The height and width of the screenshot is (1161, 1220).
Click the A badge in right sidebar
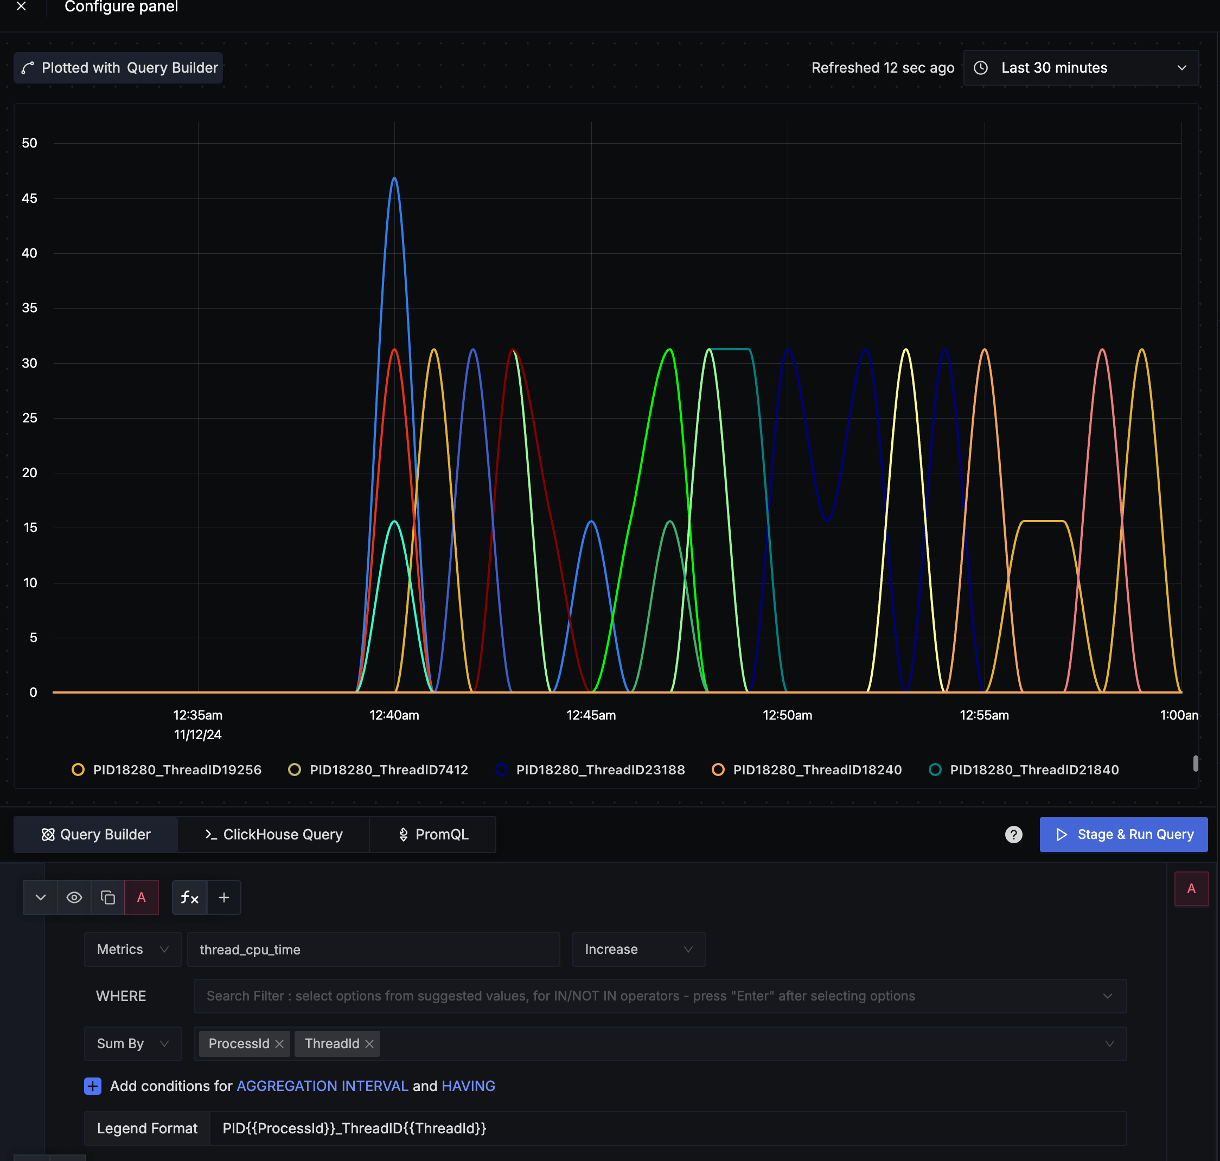pyautogui.click(x=1191, y=889)
